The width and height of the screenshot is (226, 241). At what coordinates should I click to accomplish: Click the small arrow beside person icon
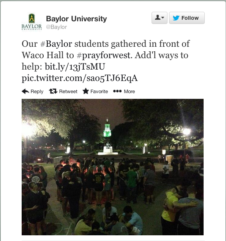click(x=163, y=17)
